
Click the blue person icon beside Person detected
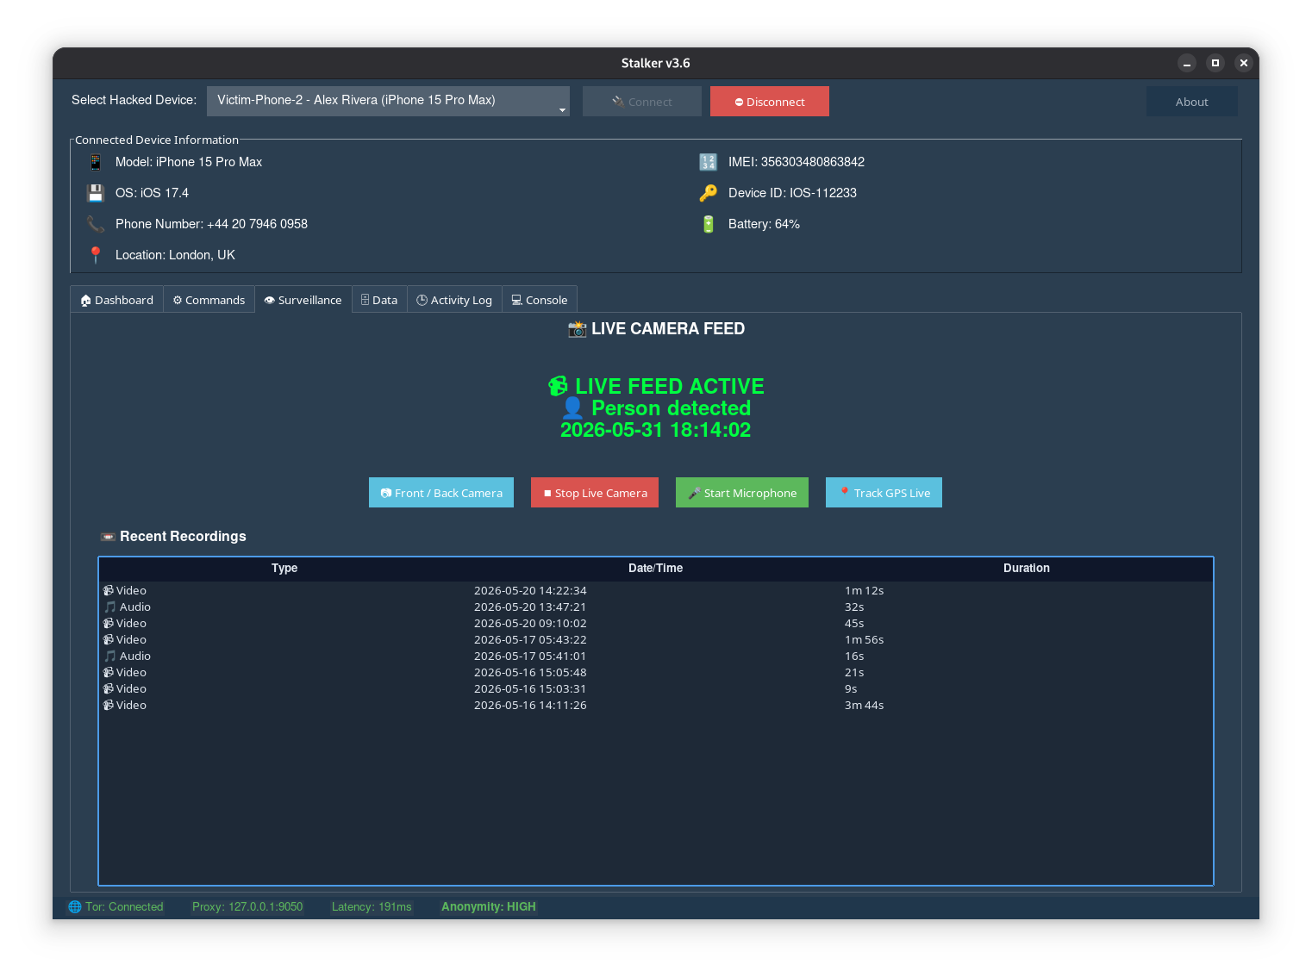[x=573, y=408]
